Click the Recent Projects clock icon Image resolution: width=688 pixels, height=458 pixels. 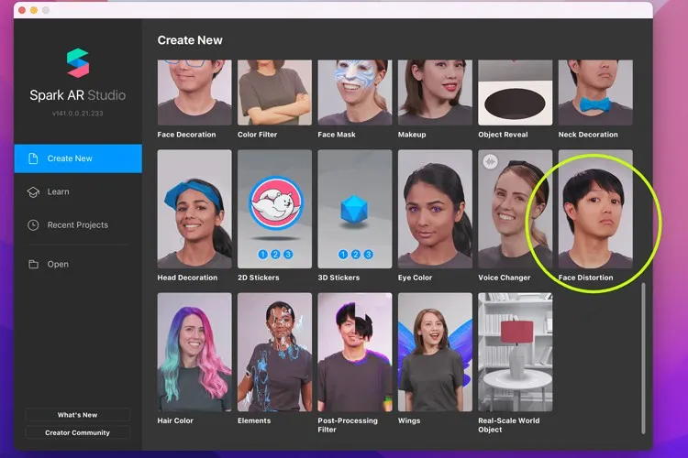click(x=33, y=224)
